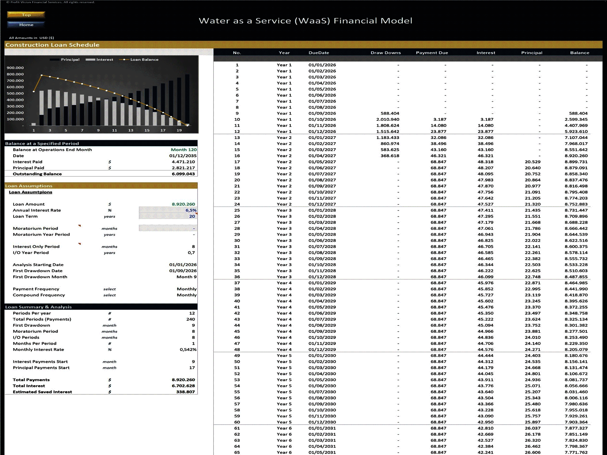Click the Loan Assumtpions underlined heading

[x=30, y=192]
